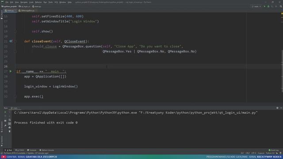Image resolution: width=283 pixels, height=159 pixels.
Task: Open the Help menu
Action: tap(69, 2)
